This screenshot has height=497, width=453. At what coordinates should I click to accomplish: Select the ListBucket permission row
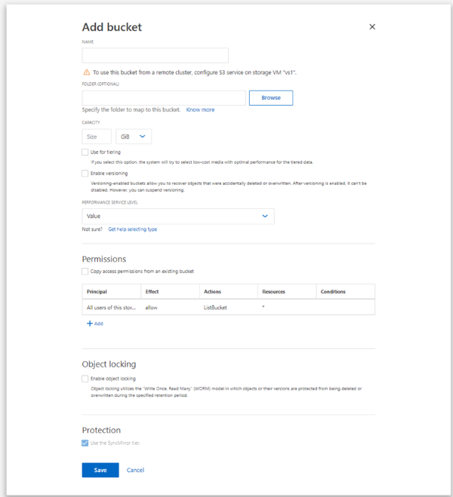point(228,308)
